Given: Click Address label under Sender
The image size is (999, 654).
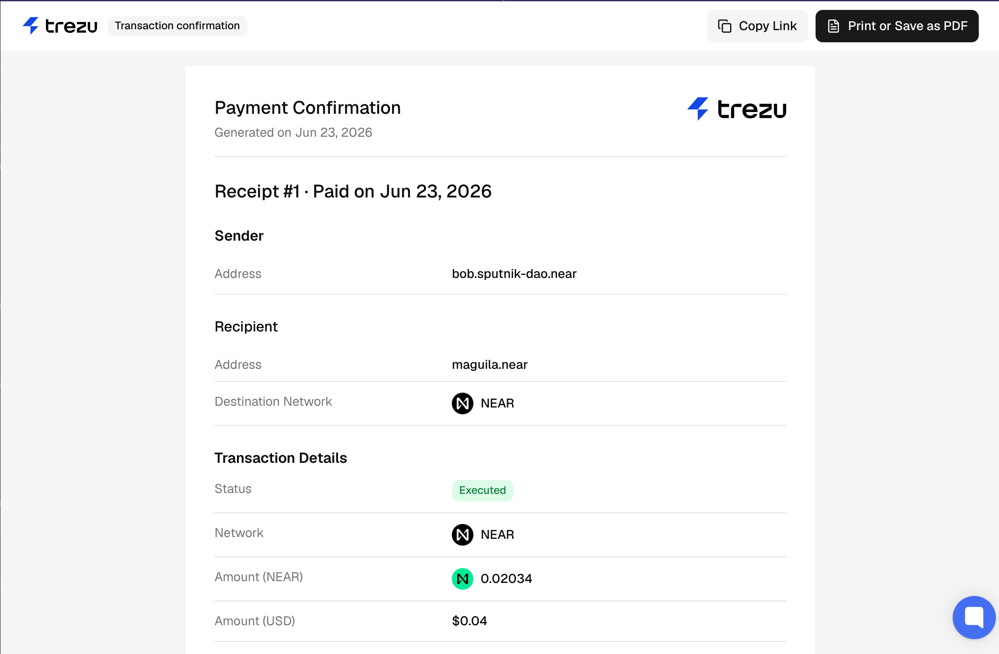Looking at the screenshot, I should (x=238, y=274).
